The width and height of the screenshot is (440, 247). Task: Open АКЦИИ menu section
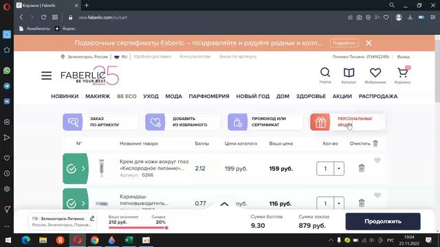pos(342,96)
